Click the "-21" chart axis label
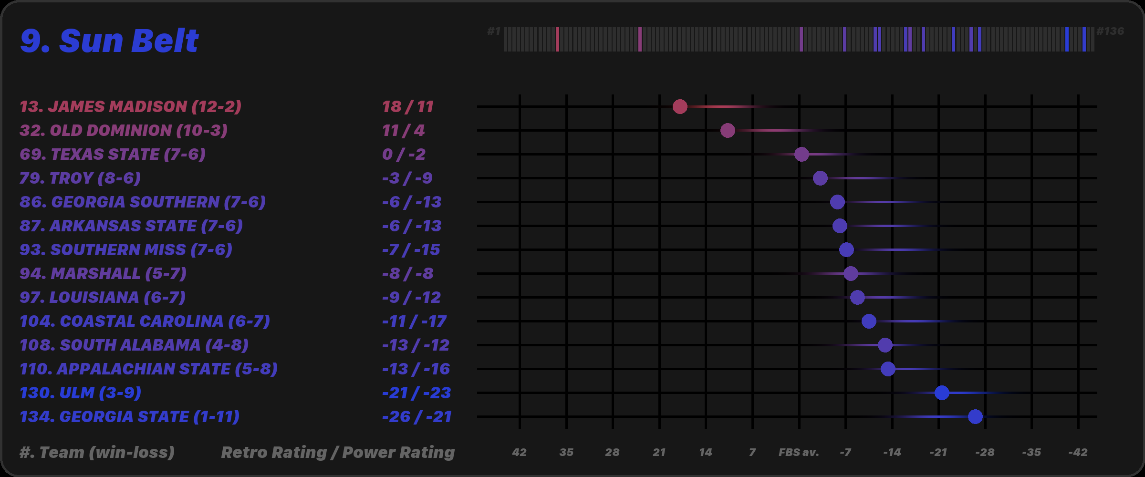Image resolution: width=1145 pixels, height=477 pixels. 938,452
